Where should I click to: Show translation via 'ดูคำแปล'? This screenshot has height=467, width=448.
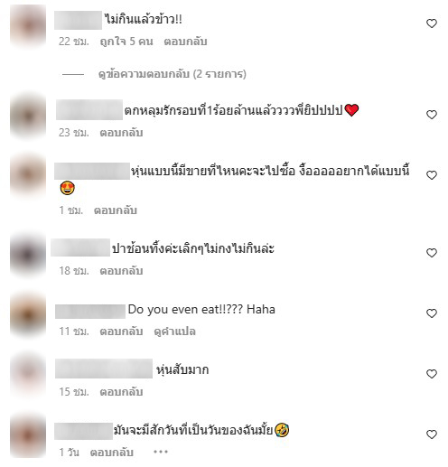tap(174, 332)
